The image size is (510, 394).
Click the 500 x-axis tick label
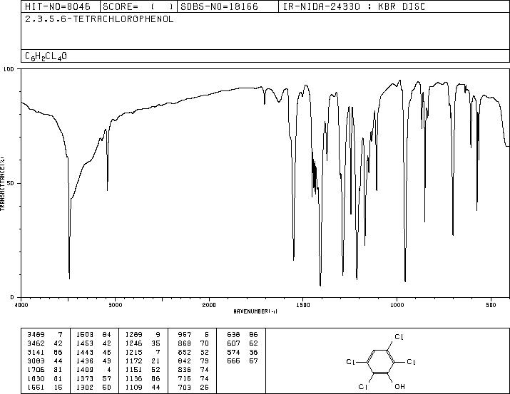(491, 305)
